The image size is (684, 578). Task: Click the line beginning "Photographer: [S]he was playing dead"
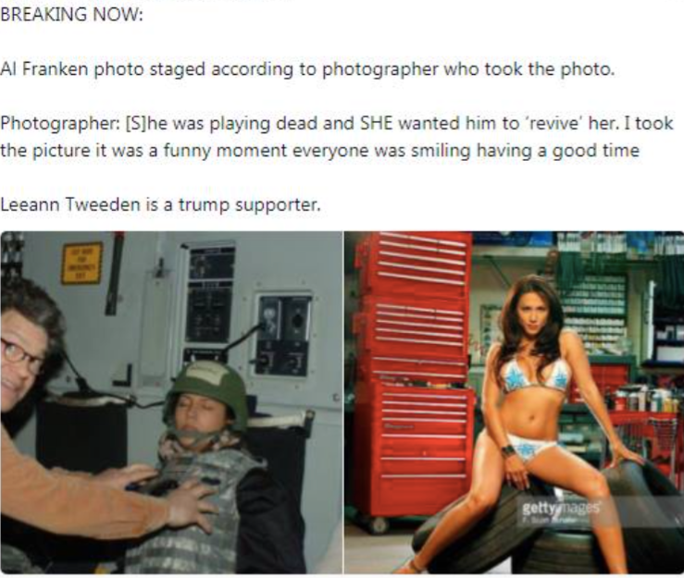tap(336, 123)
